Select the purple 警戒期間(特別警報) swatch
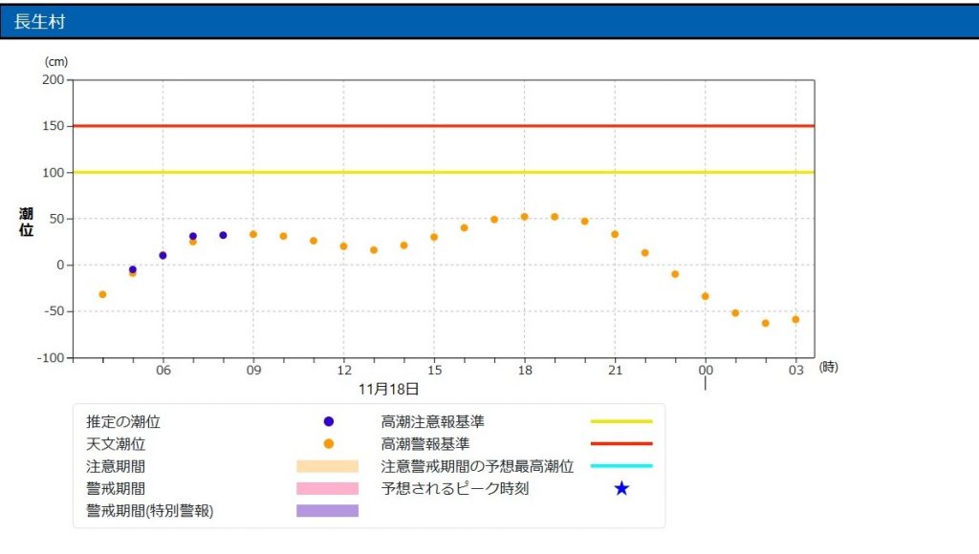This screenshot has height=554, width=979. coord(327,511)
